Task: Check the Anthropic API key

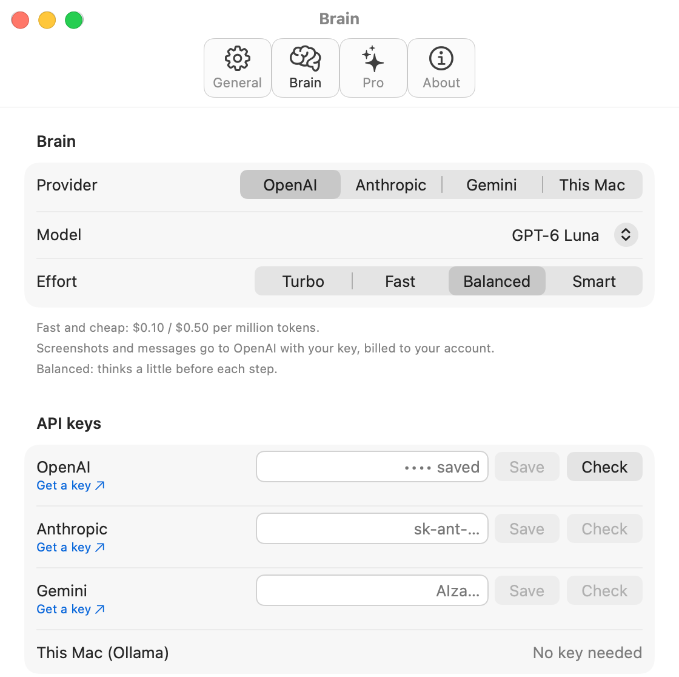Action: (604, 529)
